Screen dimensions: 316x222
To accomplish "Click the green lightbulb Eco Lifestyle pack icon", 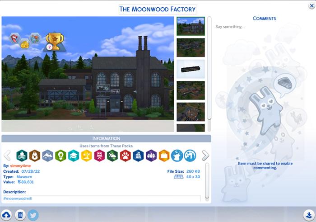I will click(x=60, y=156).
